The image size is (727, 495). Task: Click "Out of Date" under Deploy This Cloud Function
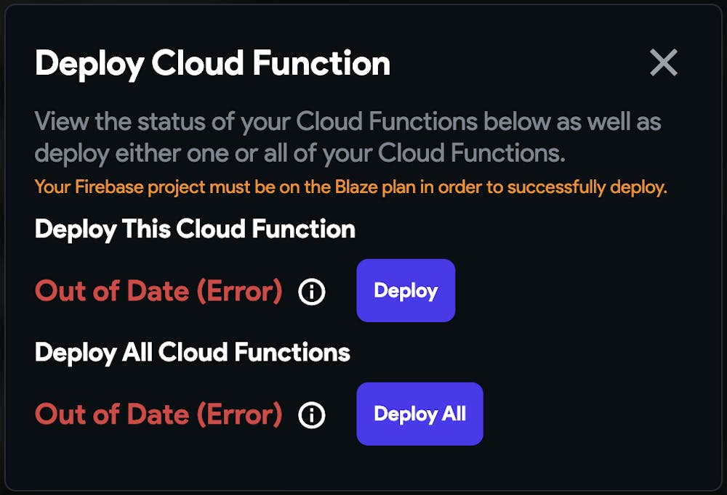tap(100, 291)
